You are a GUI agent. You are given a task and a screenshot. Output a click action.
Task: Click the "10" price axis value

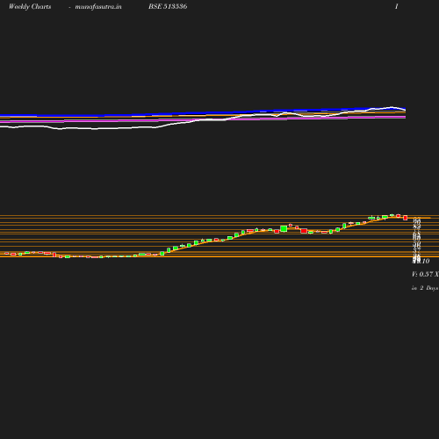tap(426, 261)
